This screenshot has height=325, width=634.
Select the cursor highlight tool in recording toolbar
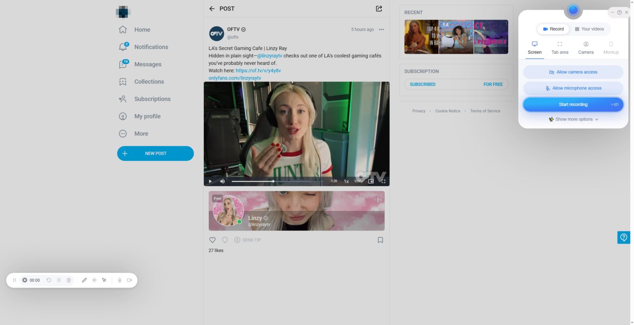pyautogui.click(x=104, y=280)
